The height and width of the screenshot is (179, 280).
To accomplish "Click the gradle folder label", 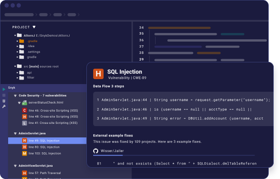I will click(32, 57).
